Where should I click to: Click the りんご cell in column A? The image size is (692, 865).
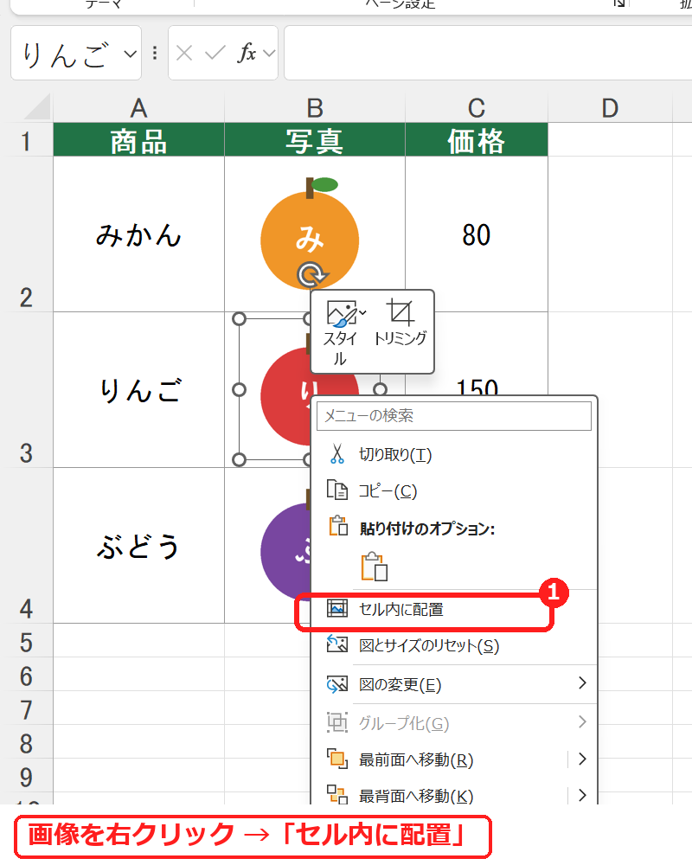click(138, 390)
